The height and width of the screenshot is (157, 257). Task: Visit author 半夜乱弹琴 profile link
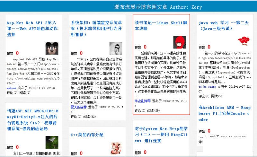(x=143, y=101)
